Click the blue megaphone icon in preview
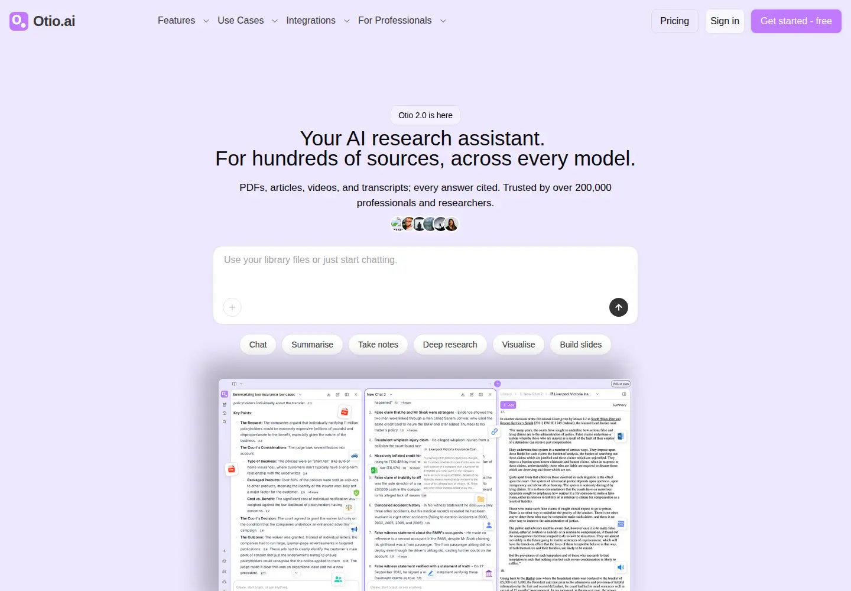This screenshot has width=851, height=591. (354, 530)
